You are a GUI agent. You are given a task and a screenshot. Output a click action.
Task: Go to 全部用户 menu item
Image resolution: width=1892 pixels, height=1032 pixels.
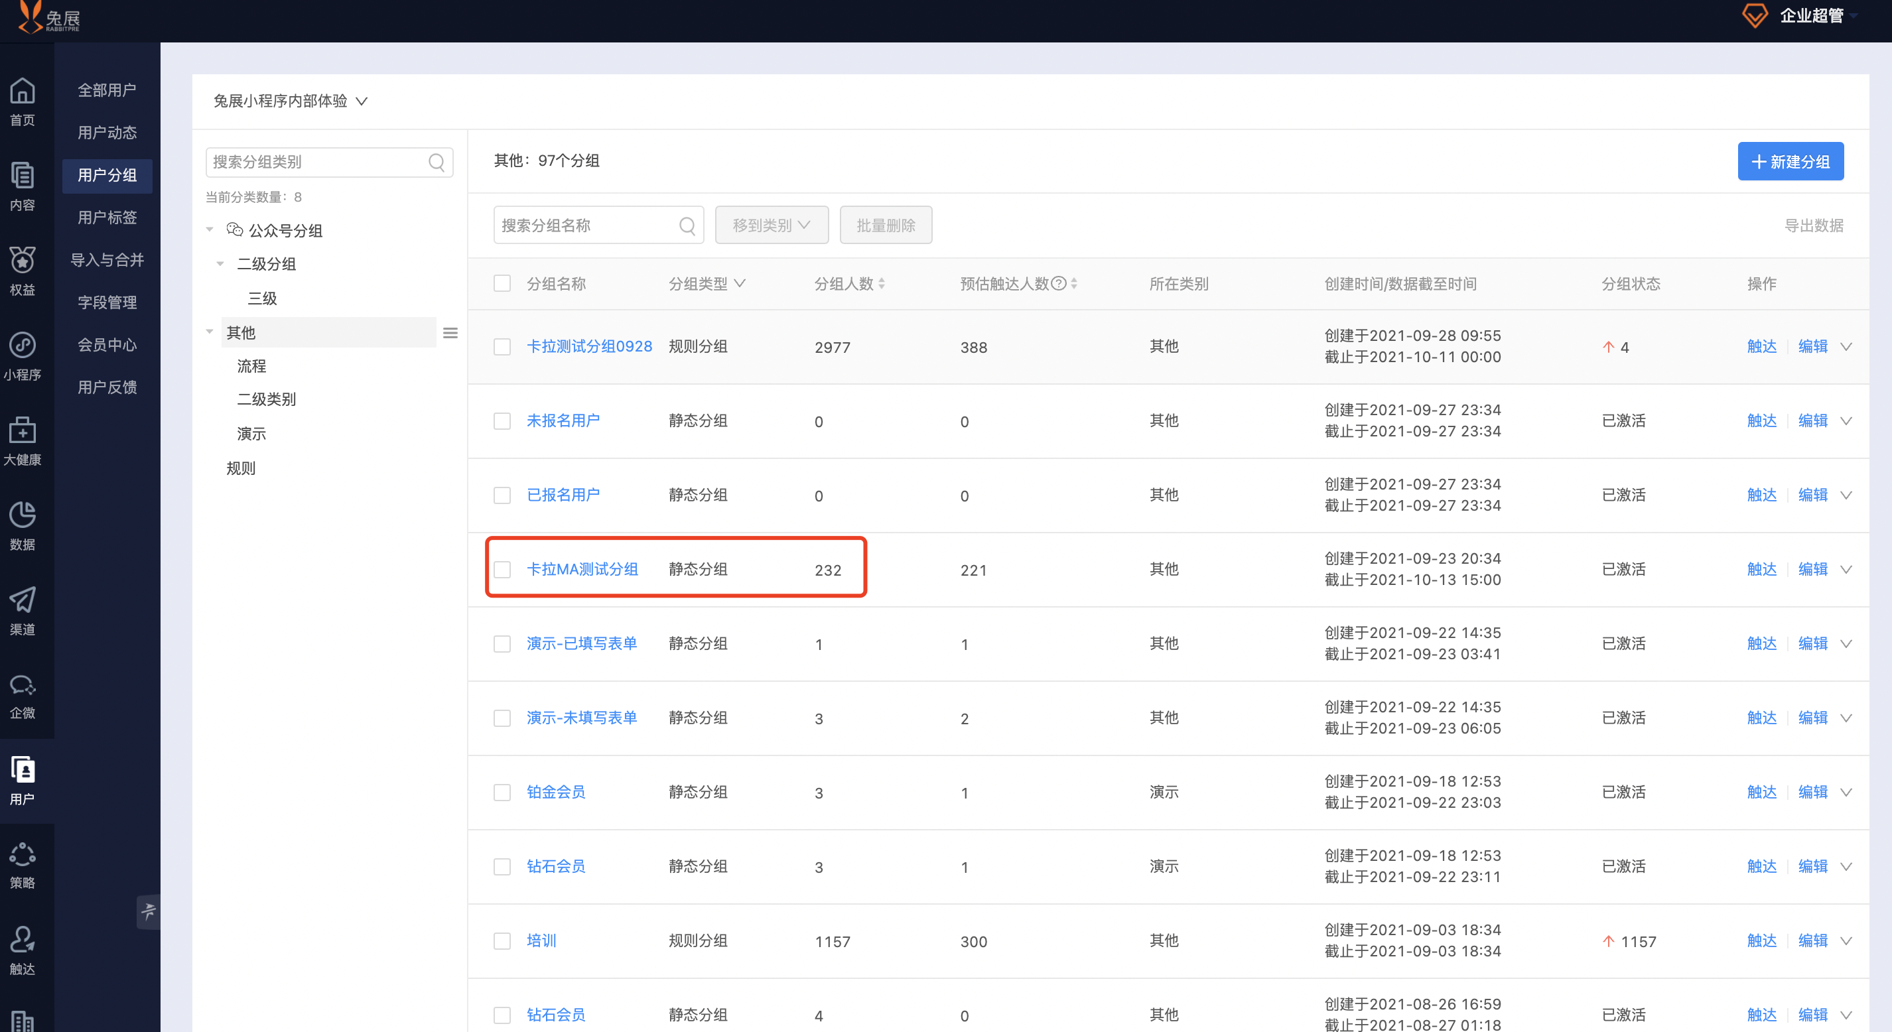pyautogui.click(x=107, y=90)
